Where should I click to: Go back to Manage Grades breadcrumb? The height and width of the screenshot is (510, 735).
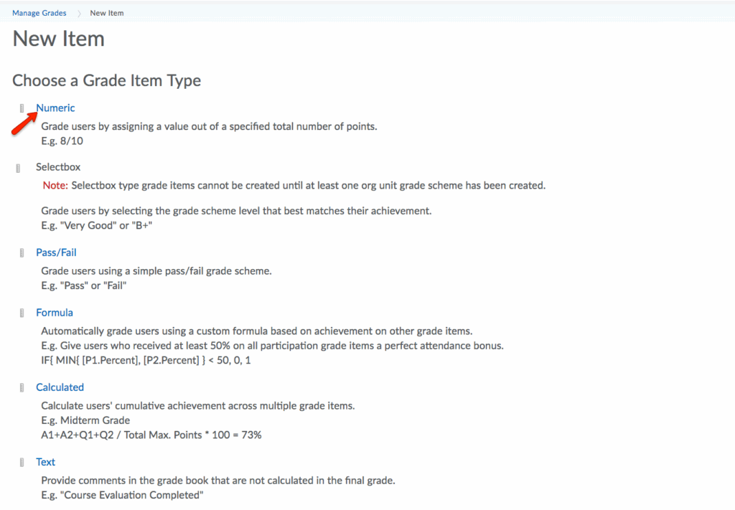(39, 13)
